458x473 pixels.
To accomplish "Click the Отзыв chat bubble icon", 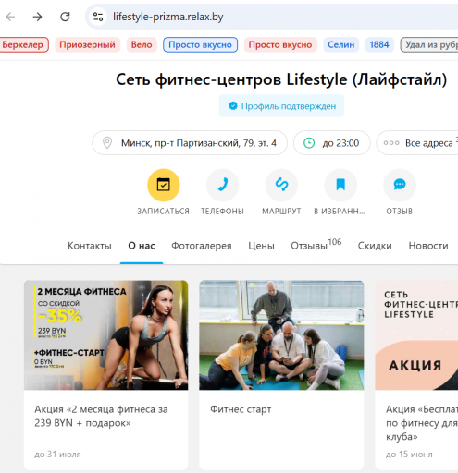I will (400, 185).
